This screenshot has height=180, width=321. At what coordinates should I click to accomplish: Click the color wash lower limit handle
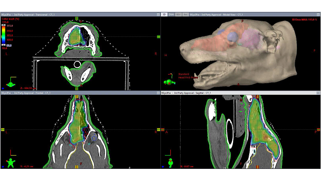[x=4, y=45]
